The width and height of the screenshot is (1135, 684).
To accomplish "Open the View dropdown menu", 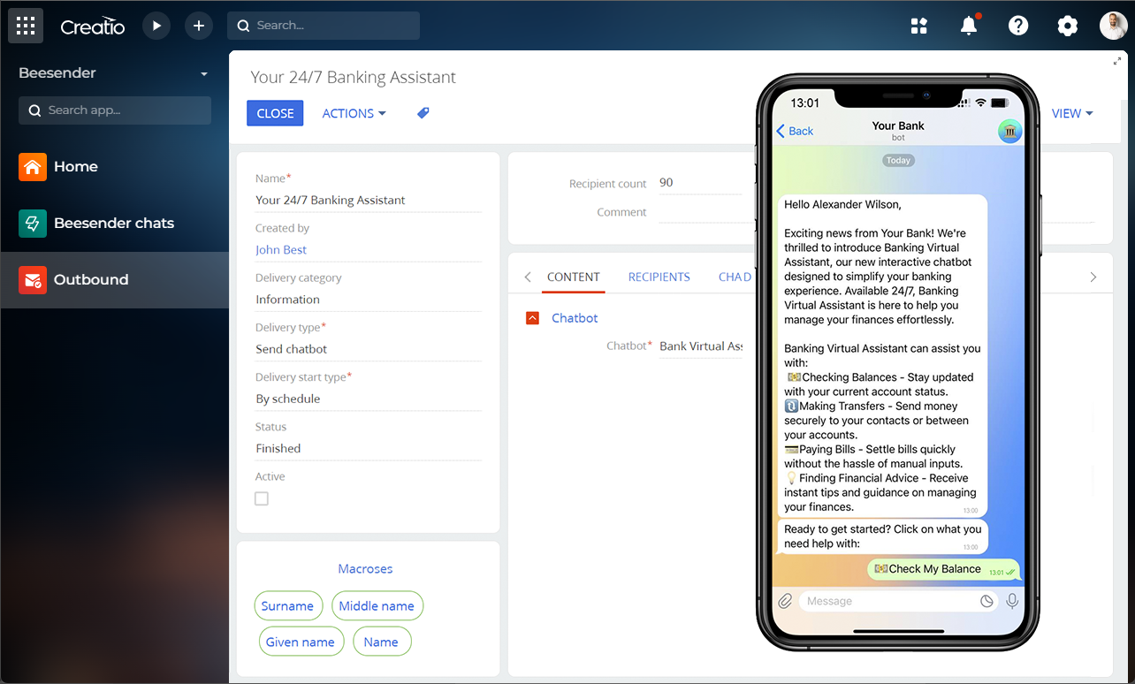I will [x=1072, y=113].
